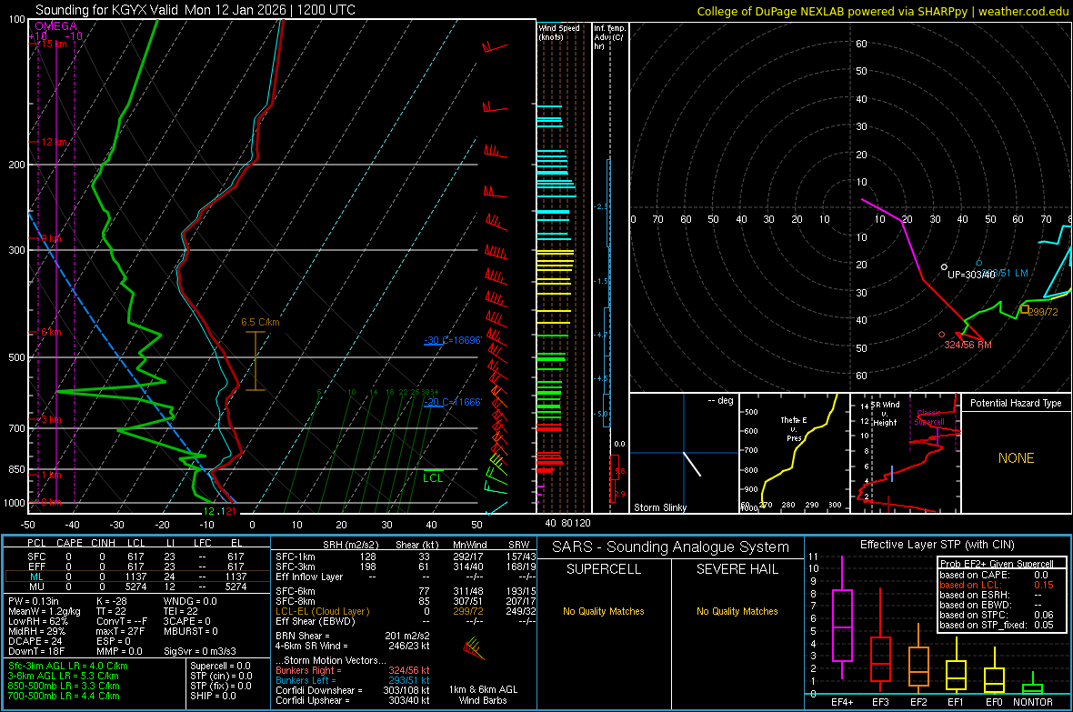The width and height of the screenshot is (1073, 712).
Task: Select the highlighted ML parcel row
Action: click(x=136, y=577)
